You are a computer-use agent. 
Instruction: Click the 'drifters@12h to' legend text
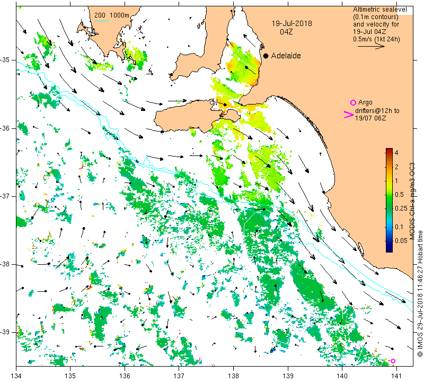coord(377,111)
